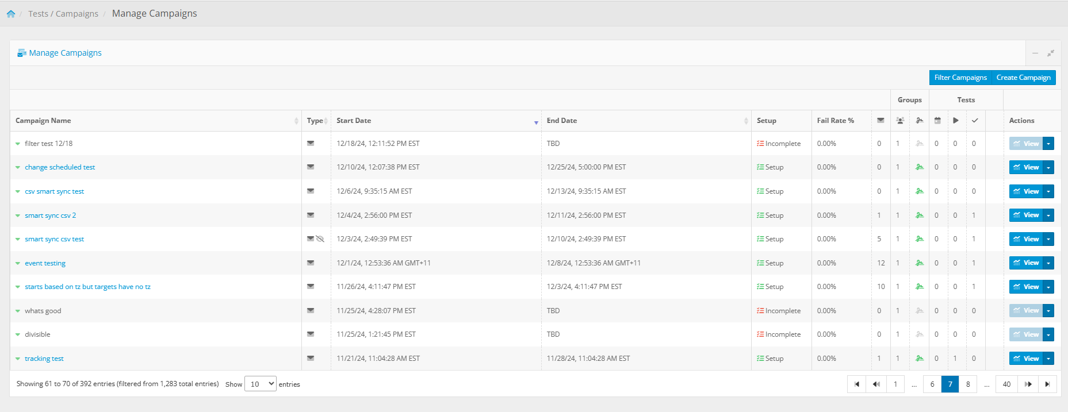The height and width of the screenshot is (412, 1068).
Task: Jump to the last page of results
Action: point(1047,384)
